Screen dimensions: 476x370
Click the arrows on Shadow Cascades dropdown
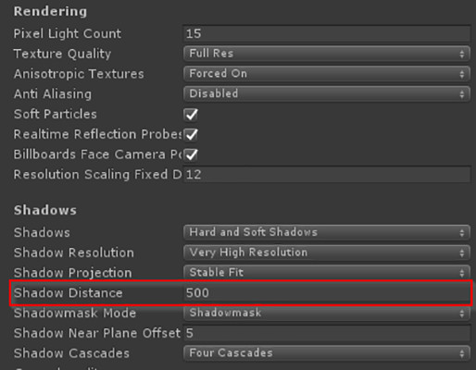(x=462, y=353)
